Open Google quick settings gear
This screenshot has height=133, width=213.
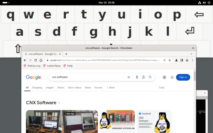click(x=164, y=77)
